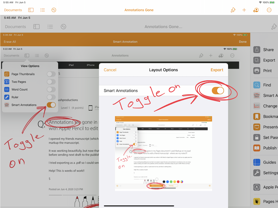Viewport: 278px width, 208px height.
Task: Tap the Pages Help icon
Action: (x=257, y=201)
